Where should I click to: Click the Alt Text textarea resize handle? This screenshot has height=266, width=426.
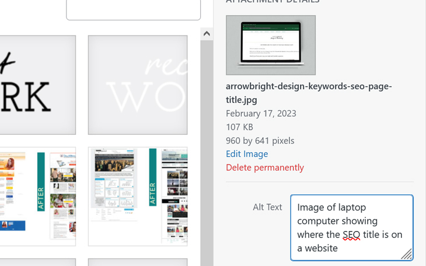tap(407, 254)
